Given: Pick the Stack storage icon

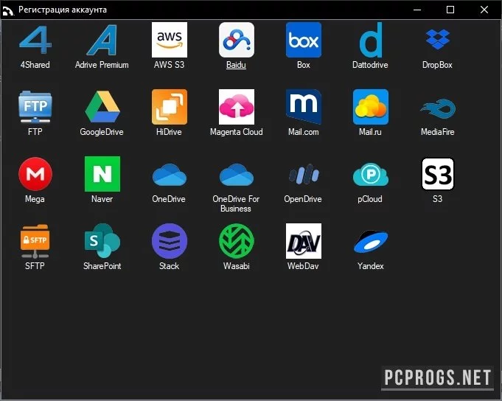Looking at the screenshot, I should pos(170,241).
